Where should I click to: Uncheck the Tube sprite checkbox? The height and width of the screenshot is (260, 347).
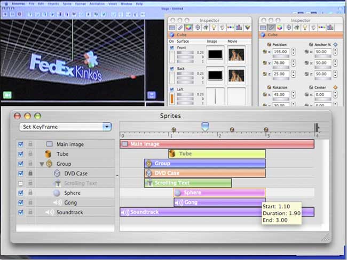pyautogui.click(x=21, y=154)
